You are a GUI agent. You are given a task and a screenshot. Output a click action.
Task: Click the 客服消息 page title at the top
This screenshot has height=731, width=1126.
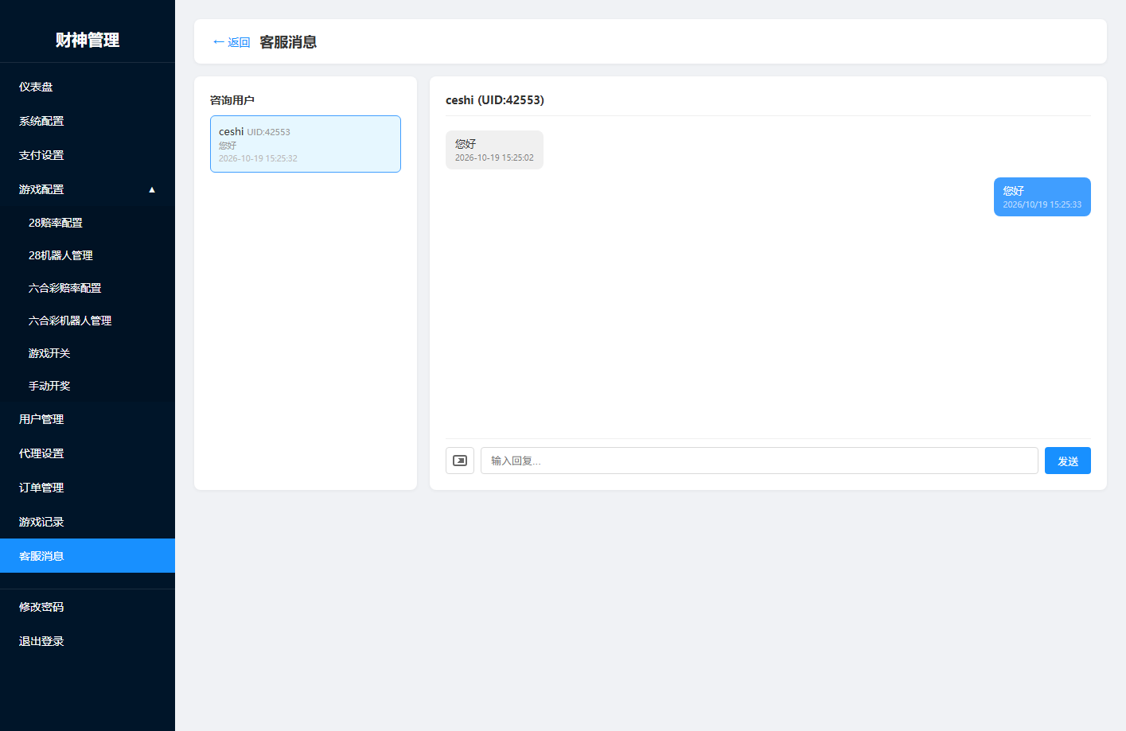(x=288, y=42)
